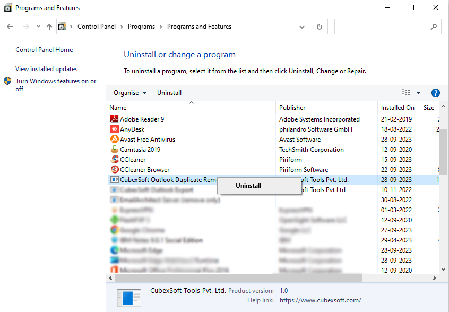This screenshot has width=449, height=312.
Task: Open help with the blue question mark
Action: (x=436, y=93)
